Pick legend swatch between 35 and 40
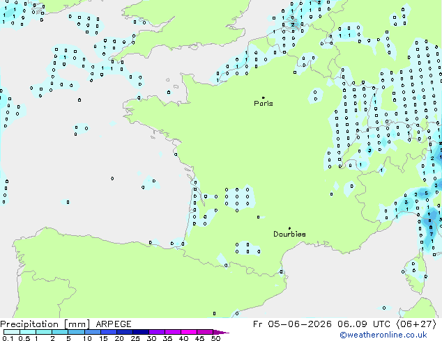This screenshot has height=341, width=442. [x=173, y=332]
